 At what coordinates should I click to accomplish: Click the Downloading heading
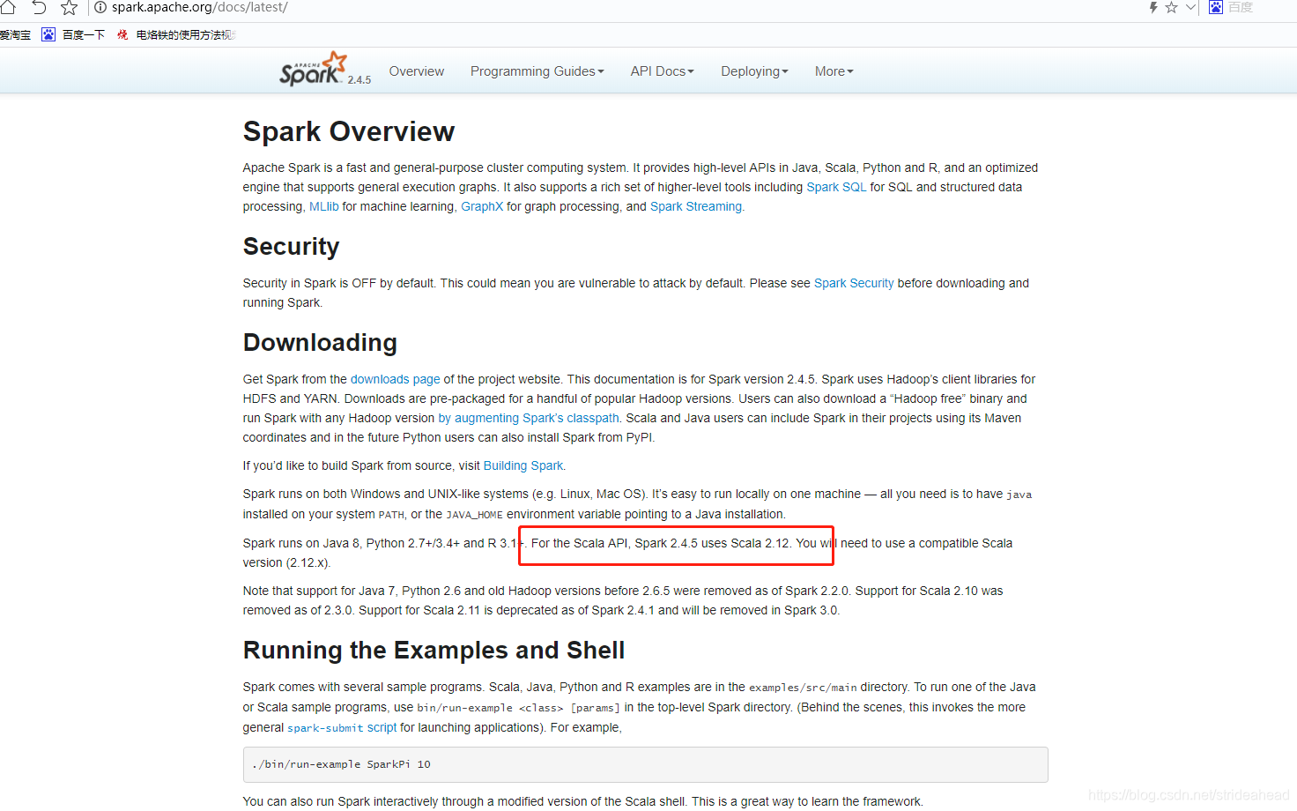[321, 342]
